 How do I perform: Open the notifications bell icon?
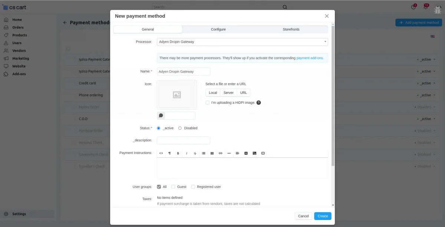click(425, 7)
